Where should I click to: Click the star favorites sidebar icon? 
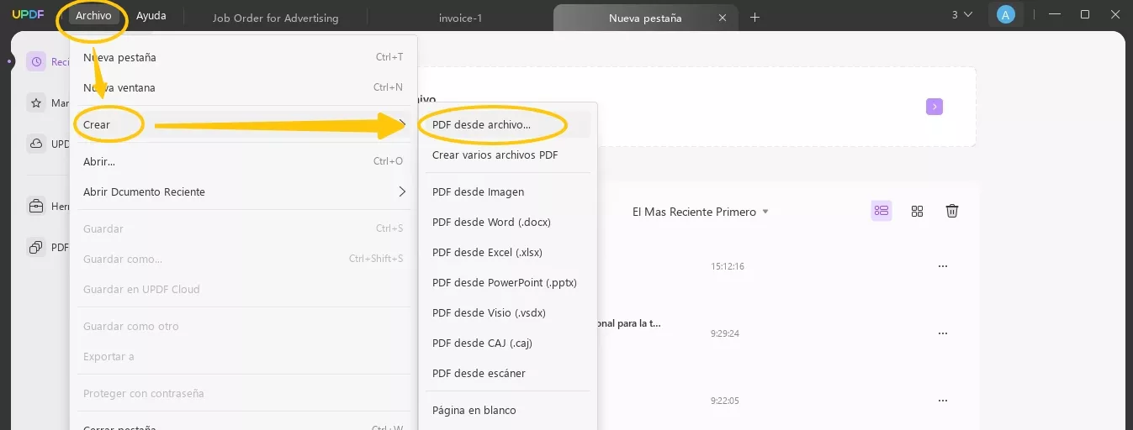pyautogui.click(x=36, y=102)
